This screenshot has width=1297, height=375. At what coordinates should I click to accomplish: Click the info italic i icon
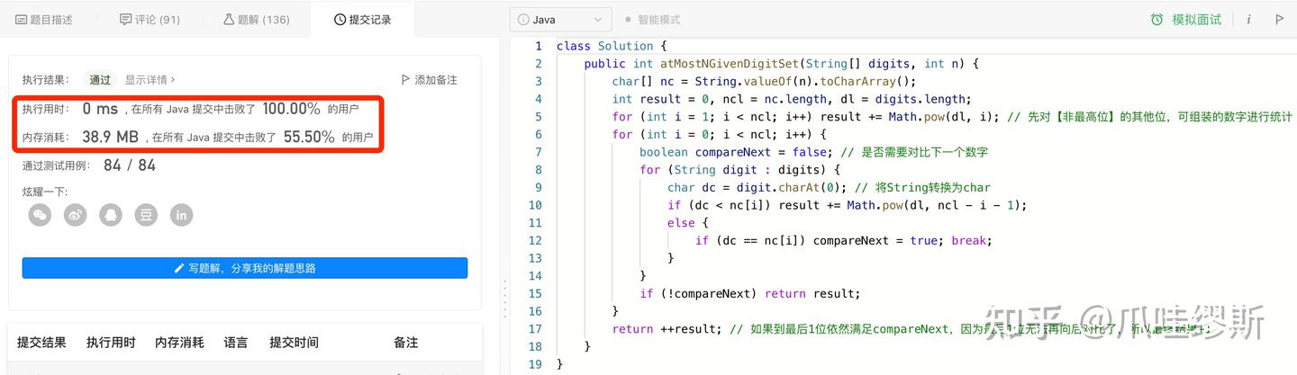1248,19
